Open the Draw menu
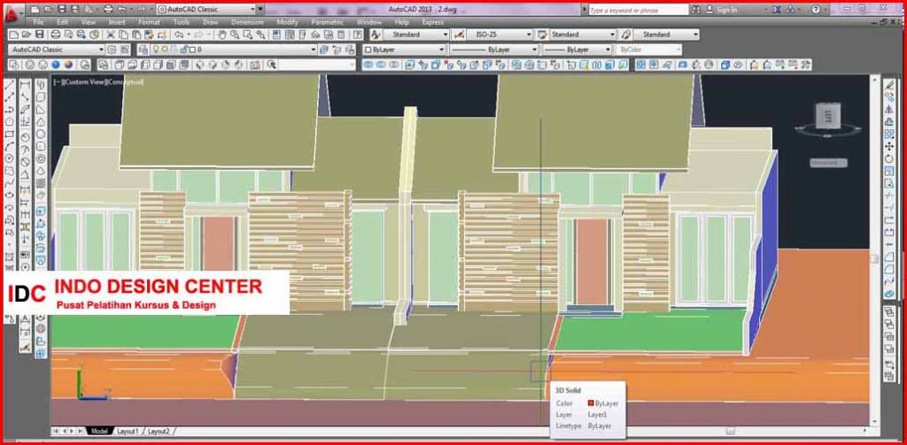Image resolution: width=907 pixels, height=445 pixels. (x=210, y=22)
